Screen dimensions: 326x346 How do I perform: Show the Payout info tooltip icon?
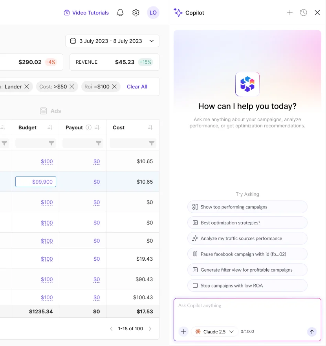88,127
